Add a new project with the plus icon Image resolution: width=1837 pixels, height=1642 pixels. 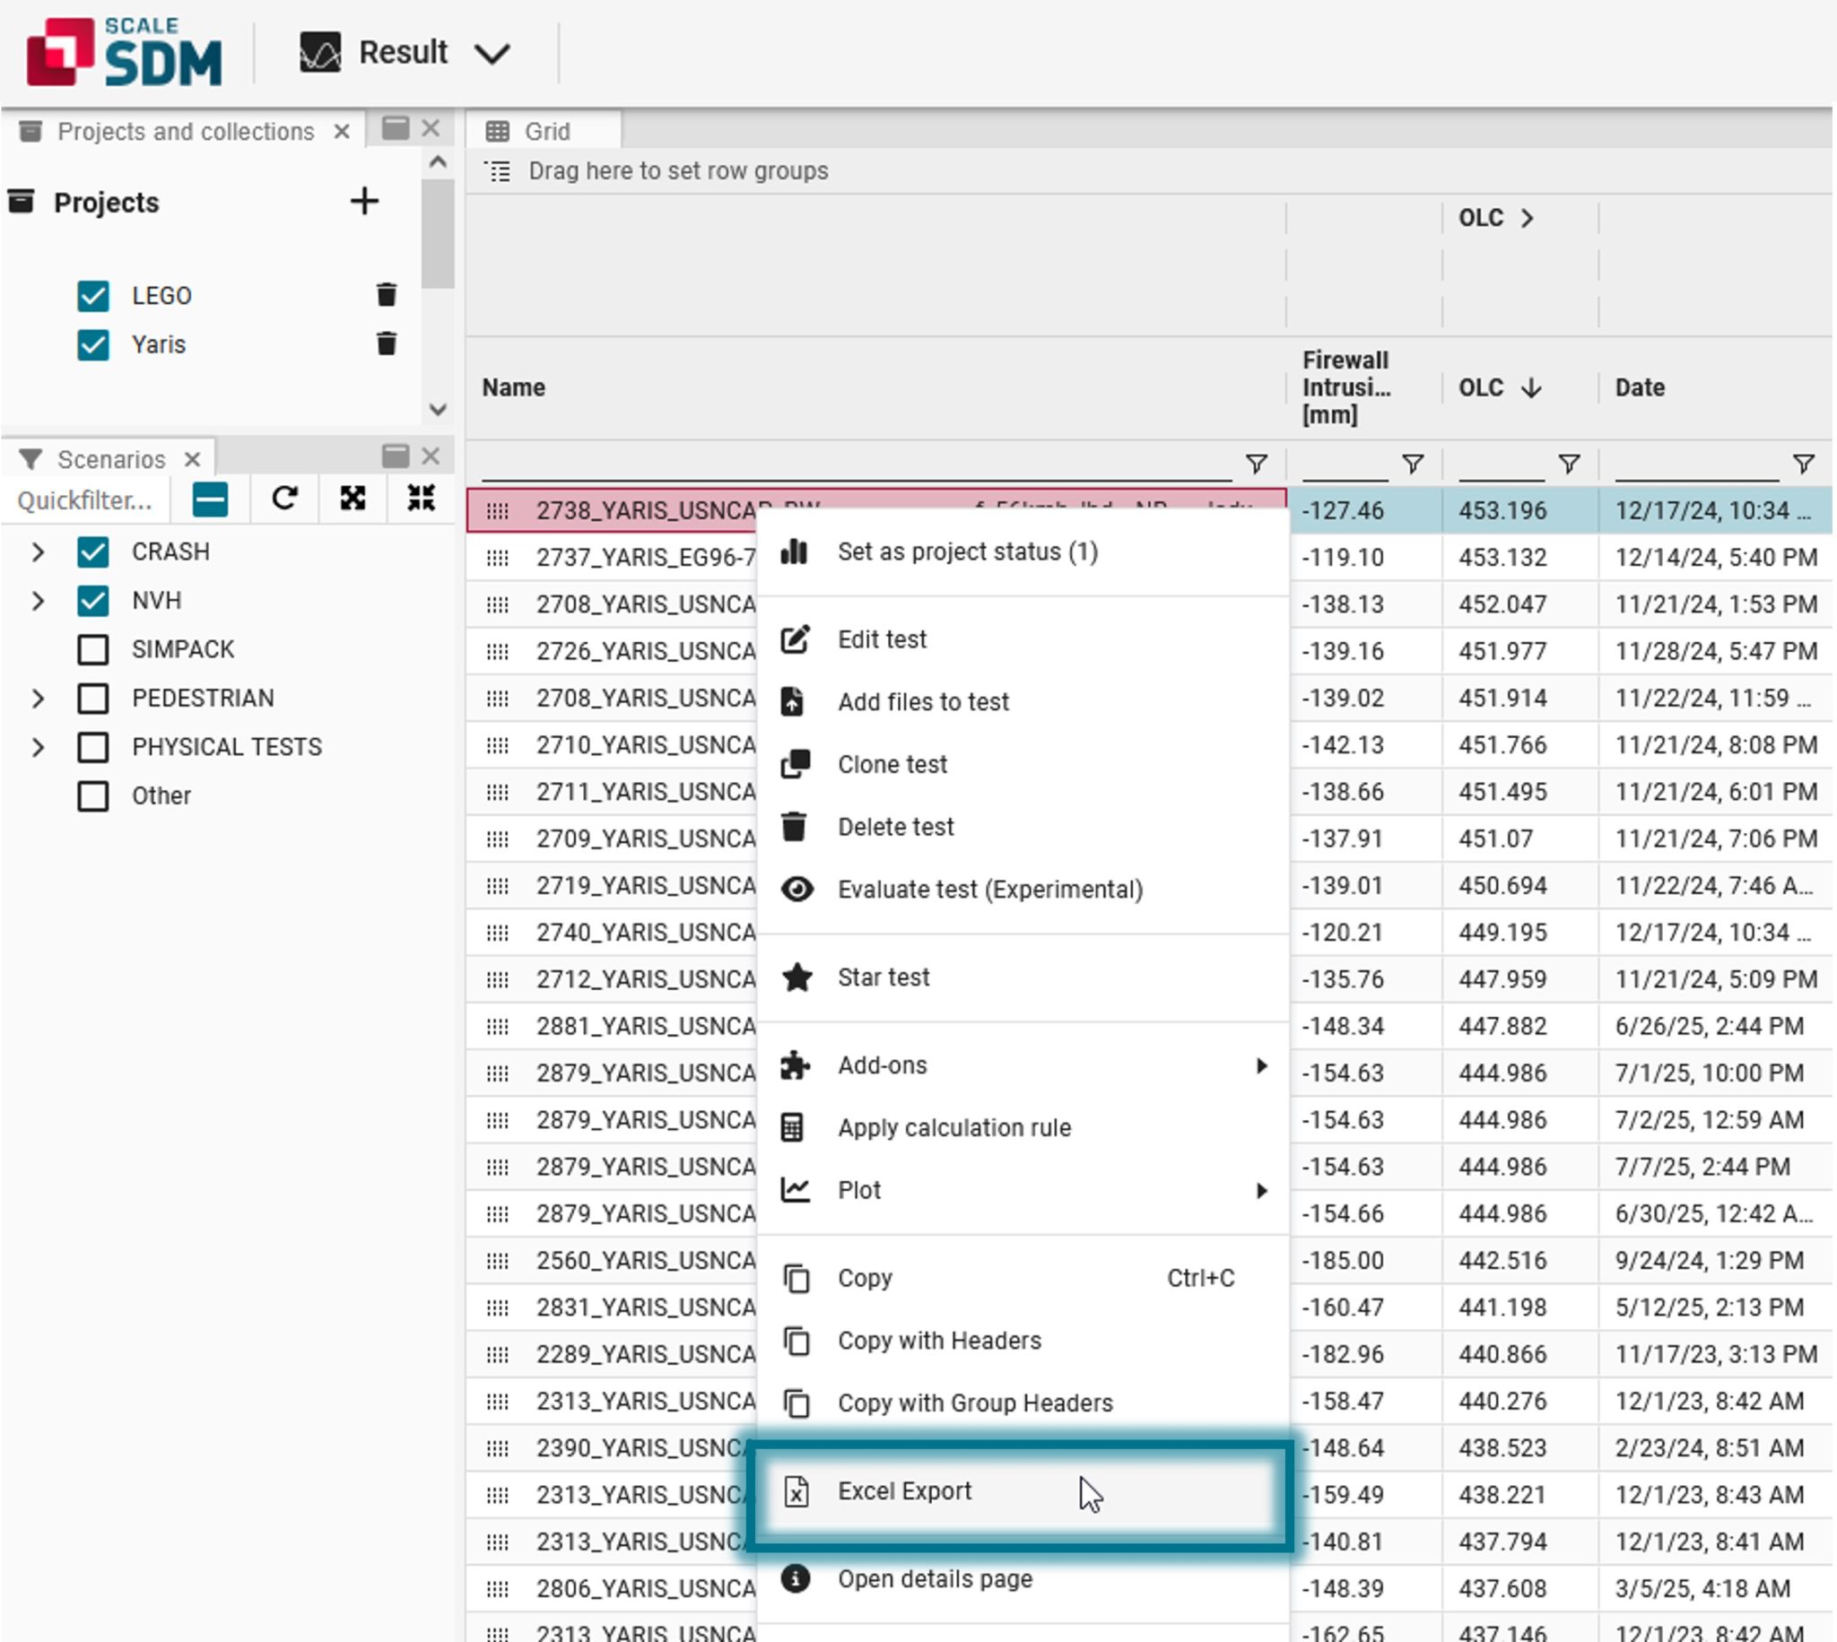(x=363, y=201)
